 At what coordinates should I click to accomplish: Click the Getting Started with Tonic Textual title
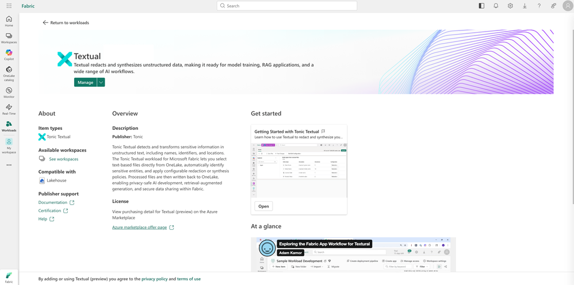point(286,132)
